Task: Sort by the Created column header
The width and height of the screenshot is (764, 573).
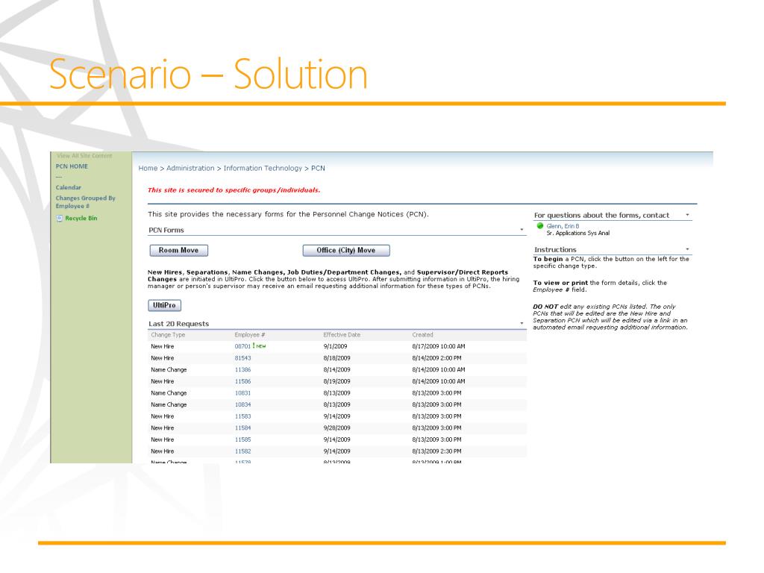Action: pyautogui.click(x=422, y=335)
